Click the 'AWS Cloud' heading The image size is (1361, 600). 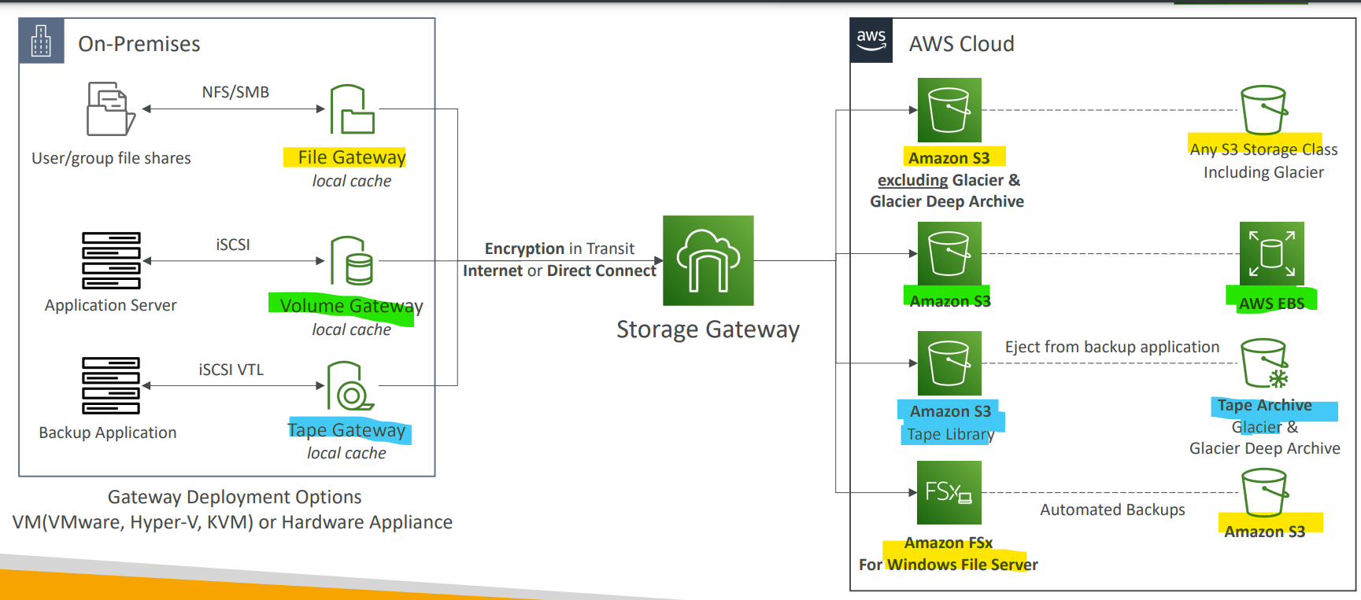pyautogui.click(x=961, y=44)
